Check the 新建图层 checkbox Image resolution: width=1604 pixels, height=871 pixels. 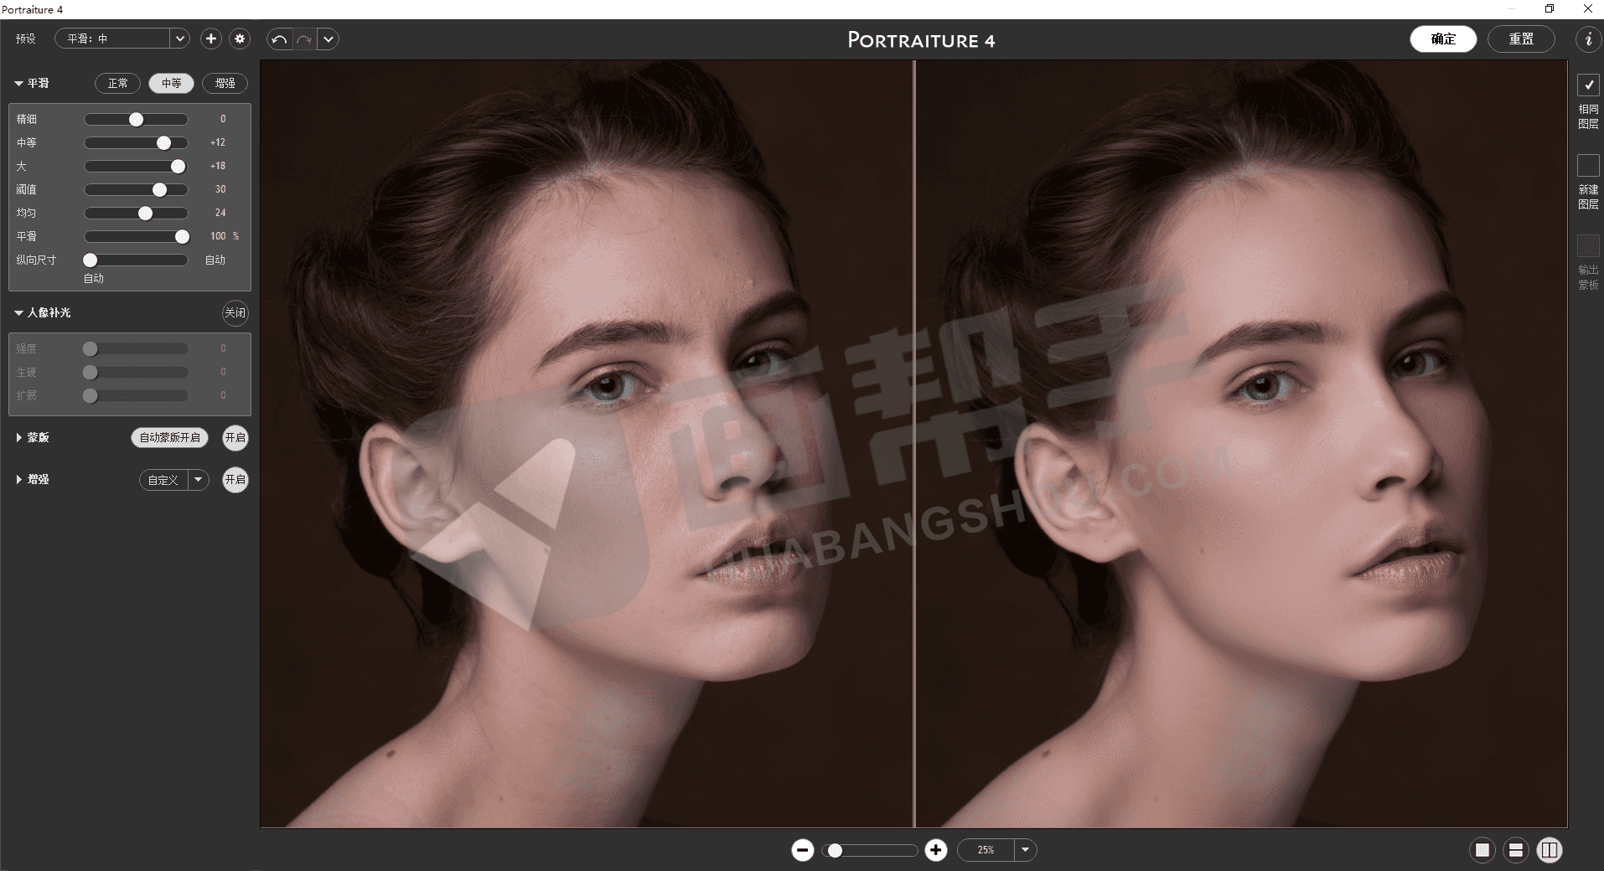click(1588, 165)
